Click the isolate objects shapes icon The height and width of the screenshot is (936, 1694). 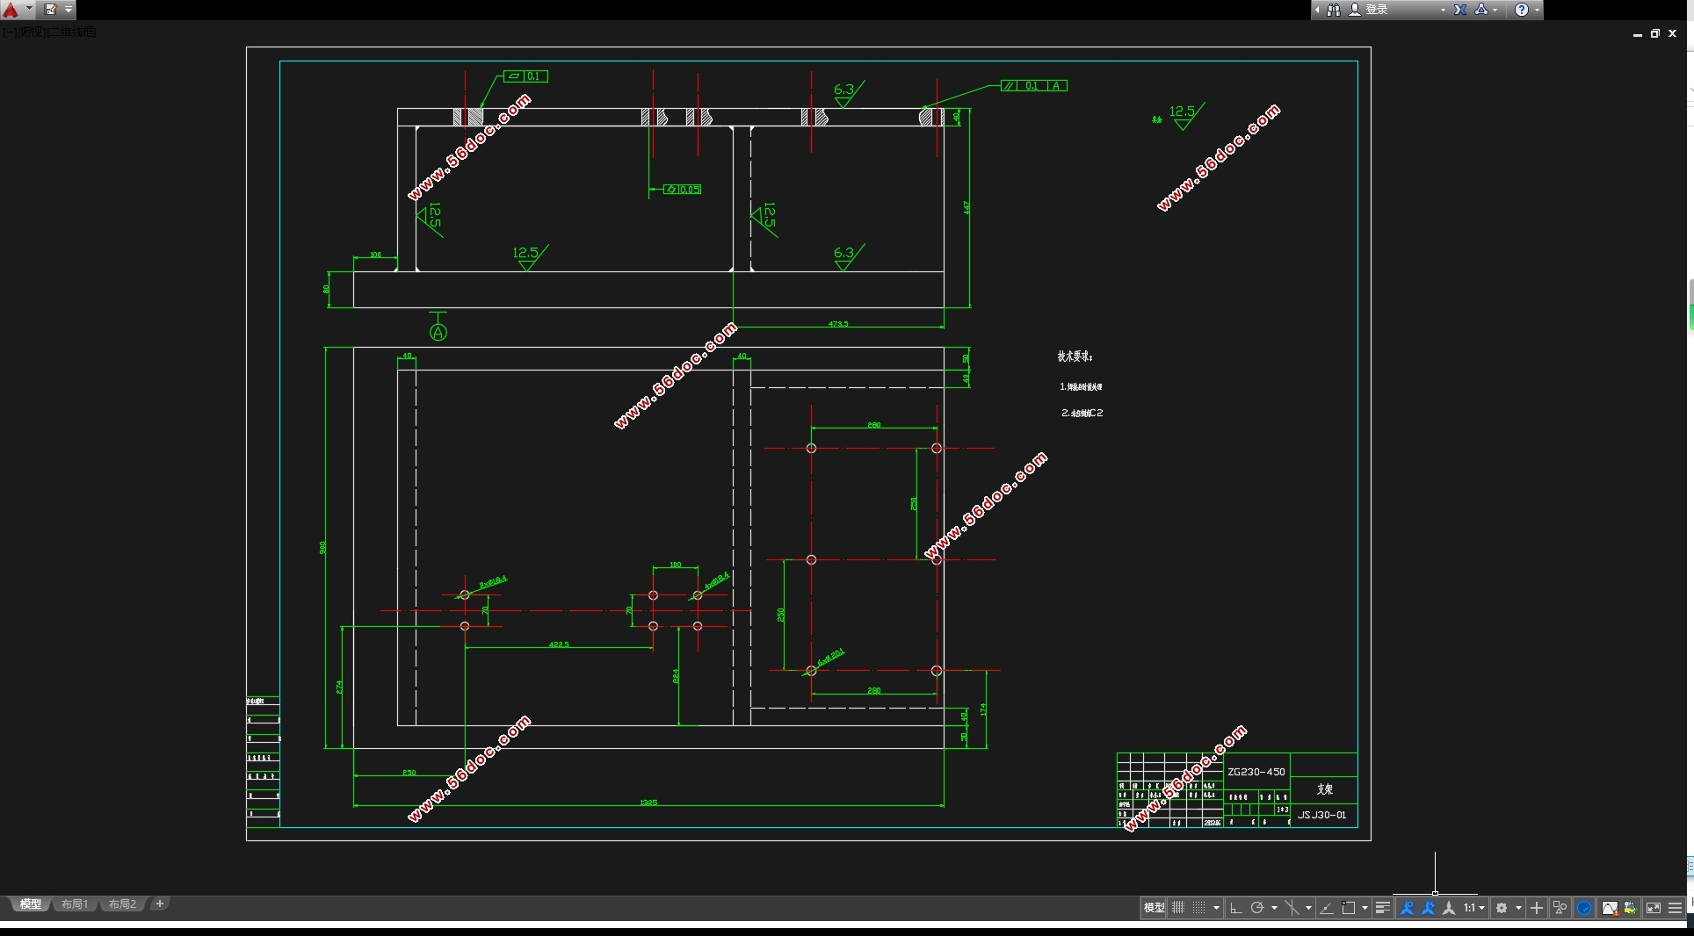(x=1560, y=908)
